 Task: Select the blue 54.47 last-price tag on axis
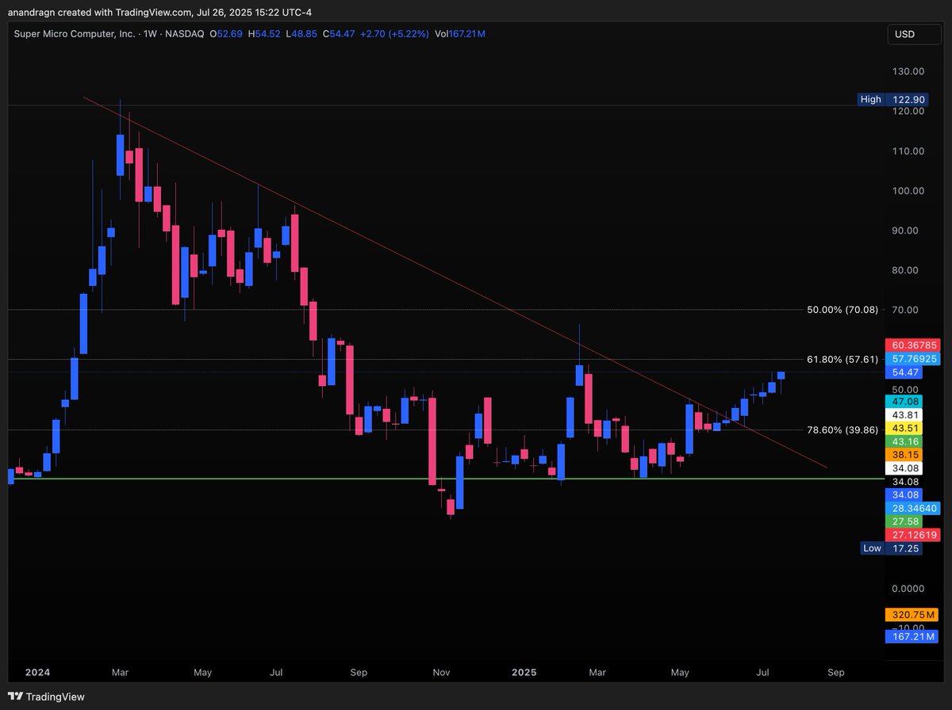[x=903, y=372]
